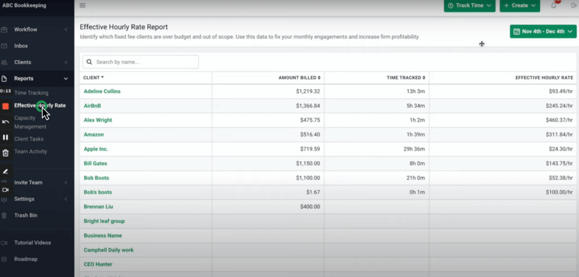Expand the Clients menu chevron
579x277 pixels.
click(66, 62)
